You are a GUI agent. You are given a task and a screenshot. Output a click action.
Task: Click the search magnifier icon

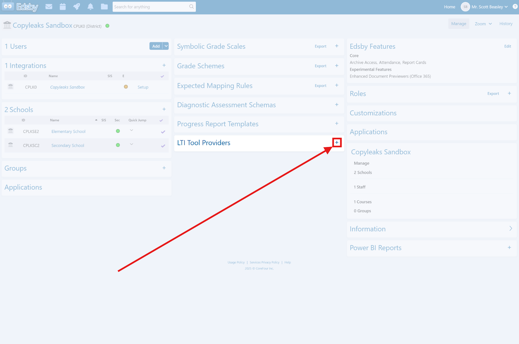[191, 6]
